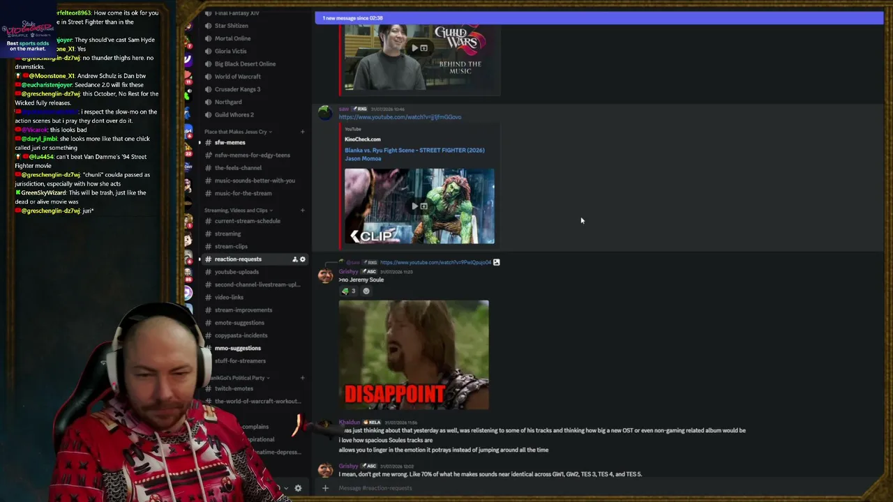This screenshot has width=893, height=502.
Task: Click Grishyy's avatar on the '70%' message
Action: [x=325, y=471]
